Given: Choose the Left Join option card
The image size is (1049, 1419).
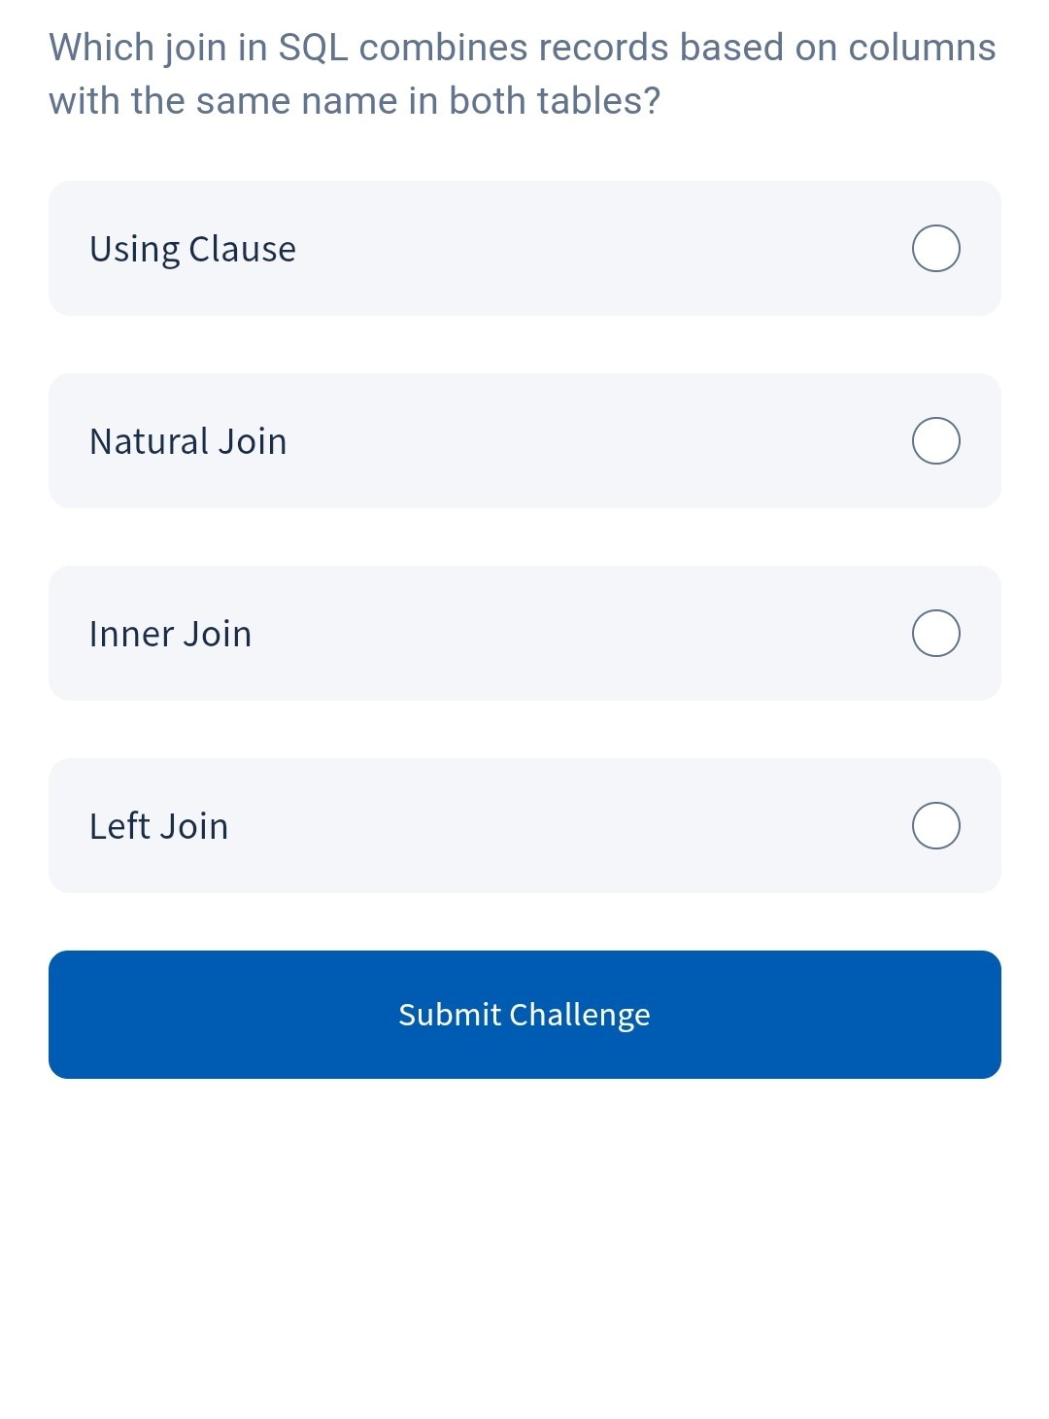Looking at the screenshot, I should coord(524,826).
